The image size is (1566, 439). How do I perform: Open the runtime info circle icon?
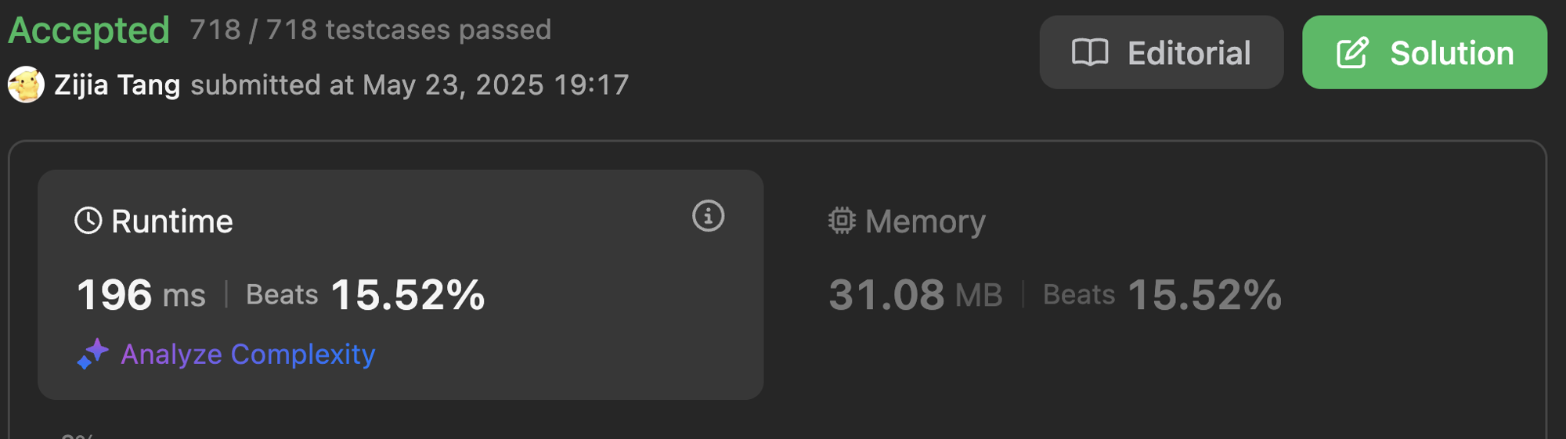click(x=708, y=216)
